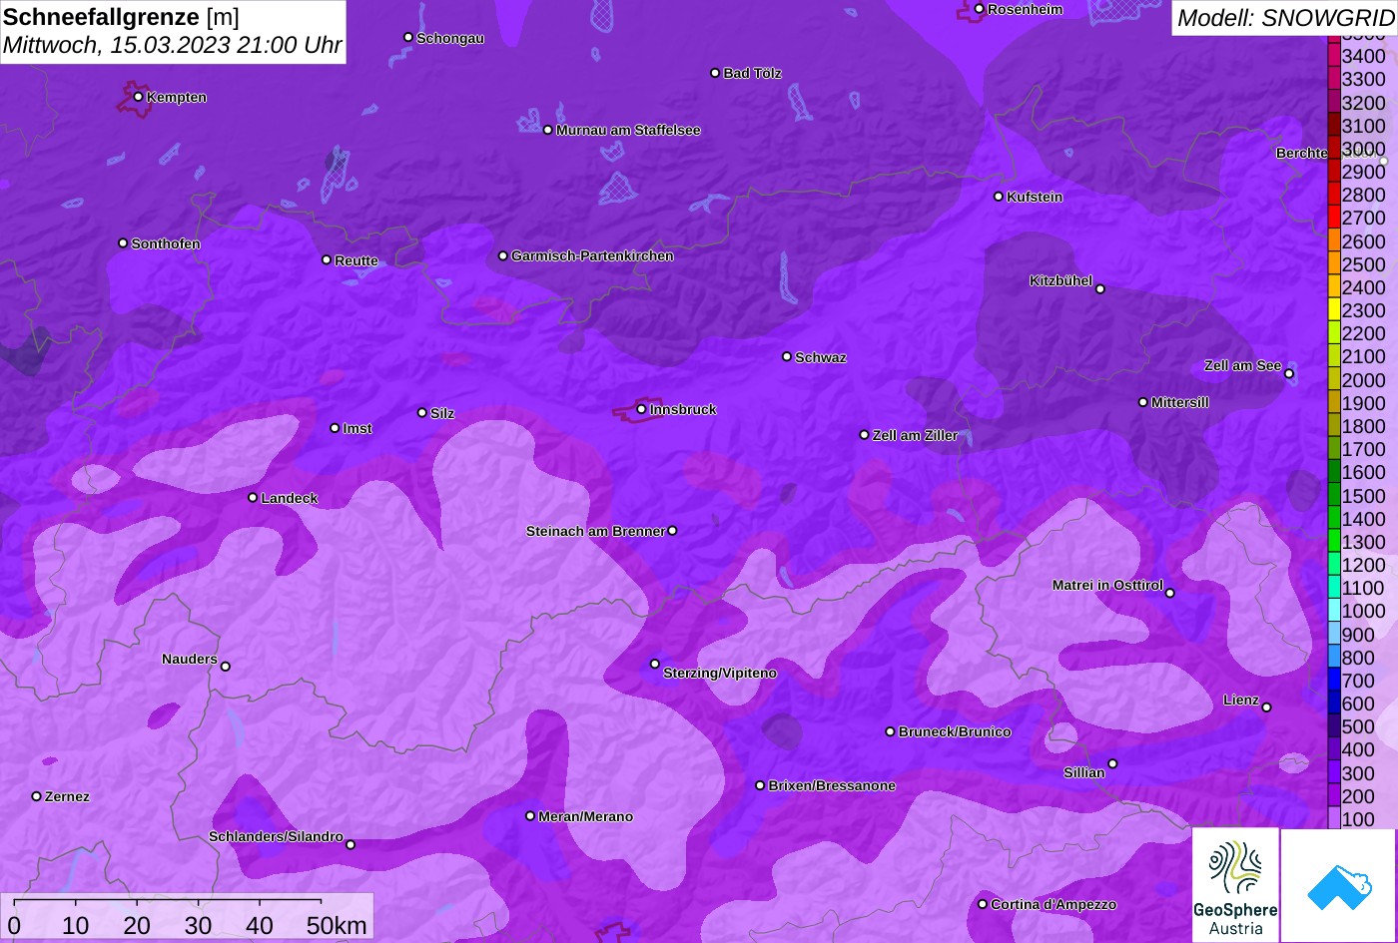Click the GeoSphere Austria logo

[x=1235, y=885]
